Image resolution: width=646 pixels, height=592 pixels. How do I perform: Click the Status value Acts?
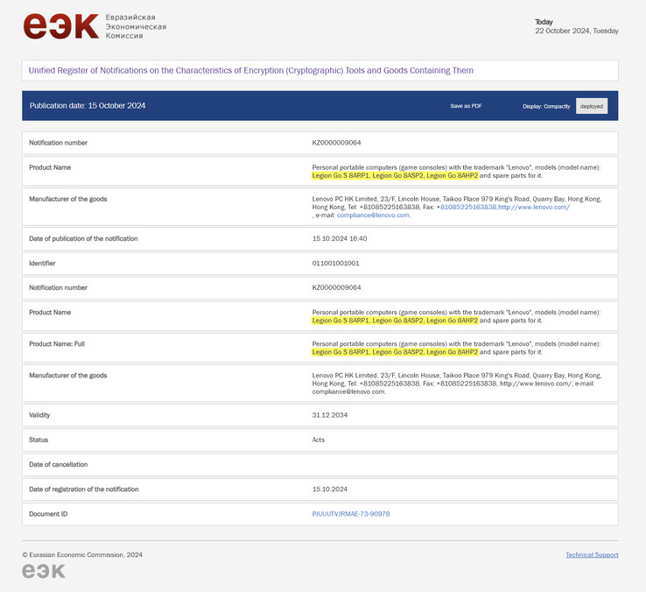point(319,440)
